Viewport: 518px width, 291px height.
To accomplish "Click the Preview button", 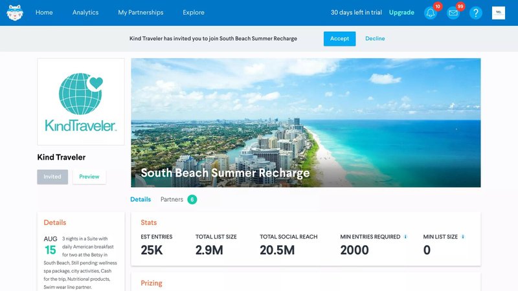I will point(89,177).
